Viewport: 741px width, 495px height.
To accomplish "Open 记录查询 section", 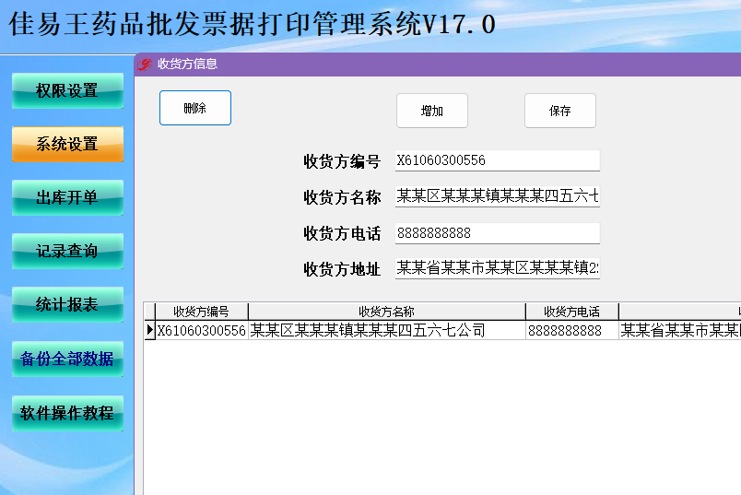I will (67, 251).
